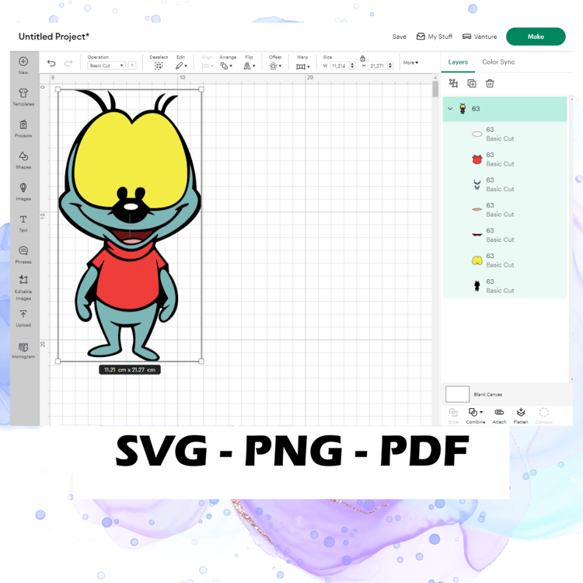583x583 pixels.
Task: Select the character image on canvas
Action: pyautogui.click(x=129, y=225)
